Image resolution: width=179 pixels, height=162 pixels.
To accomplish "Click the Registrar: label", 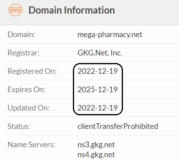I will click(24, 53).
